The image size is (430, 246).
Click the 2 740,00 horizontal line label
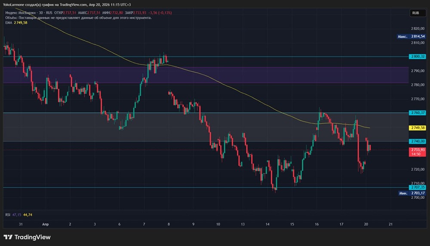[418, 141]
